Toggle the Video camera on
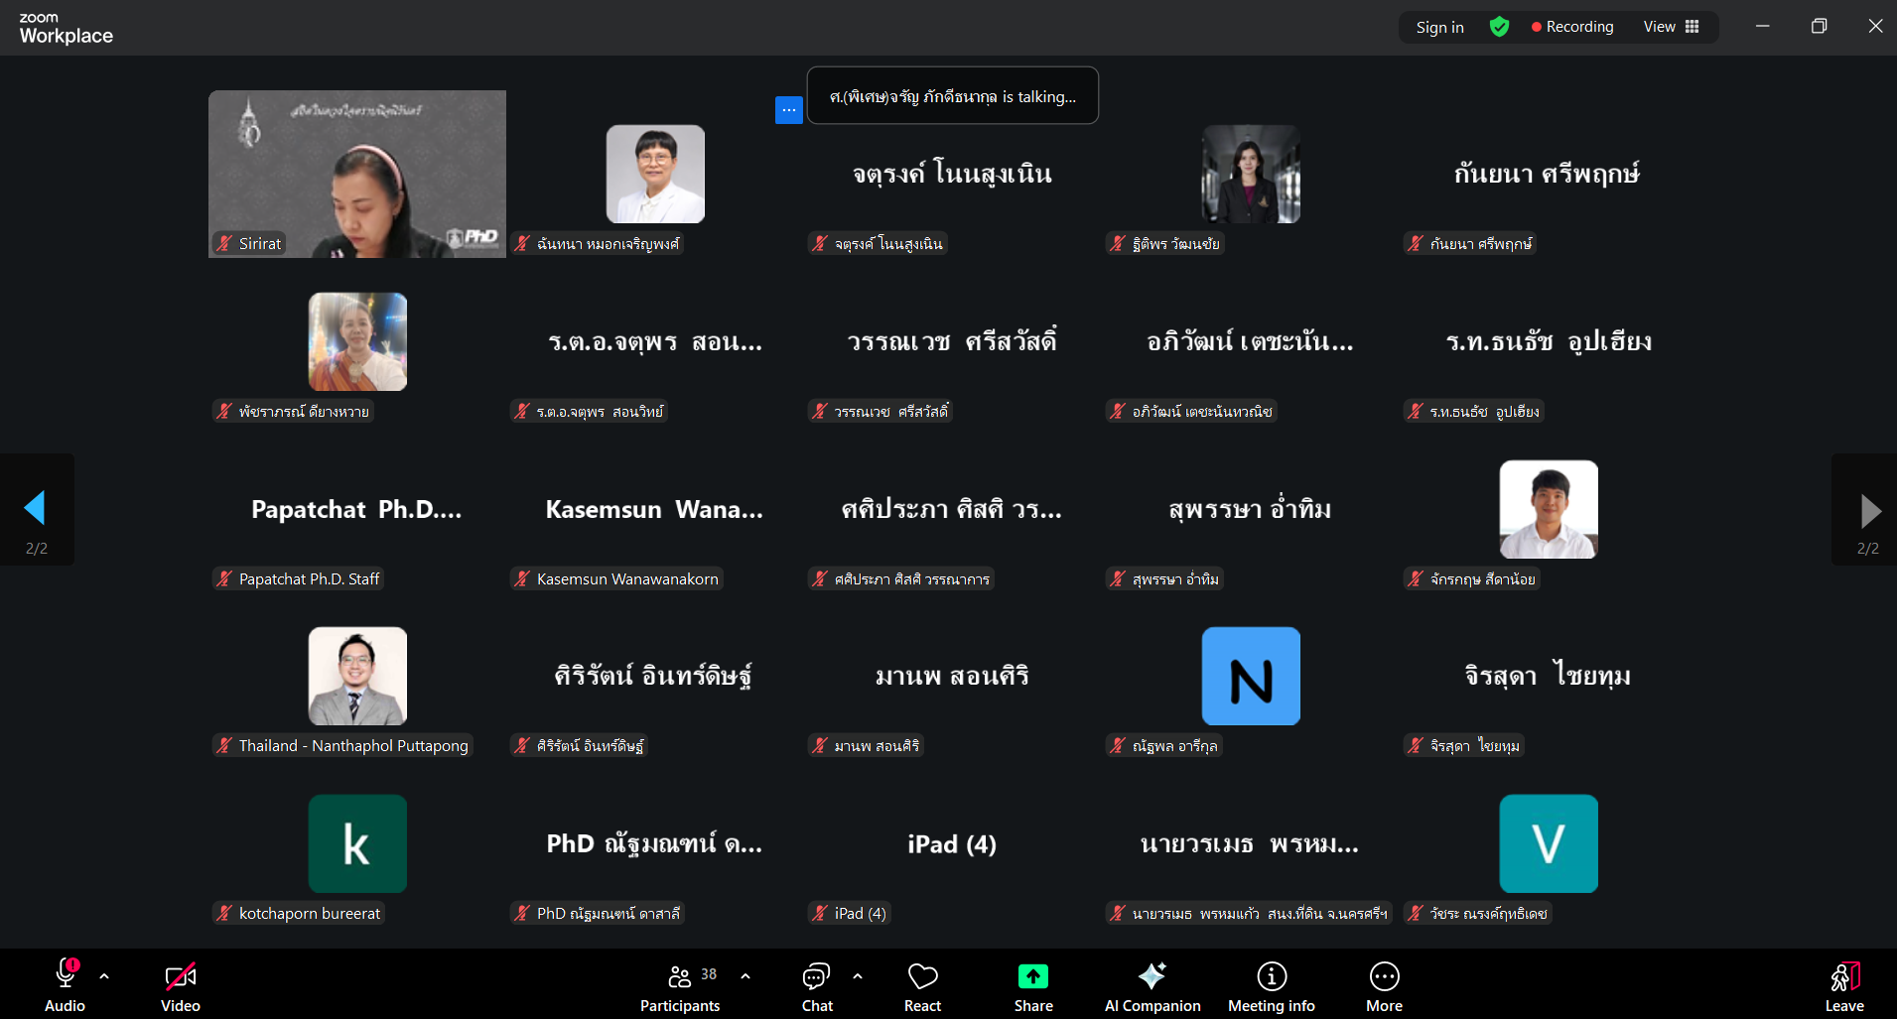 point(180,977)
